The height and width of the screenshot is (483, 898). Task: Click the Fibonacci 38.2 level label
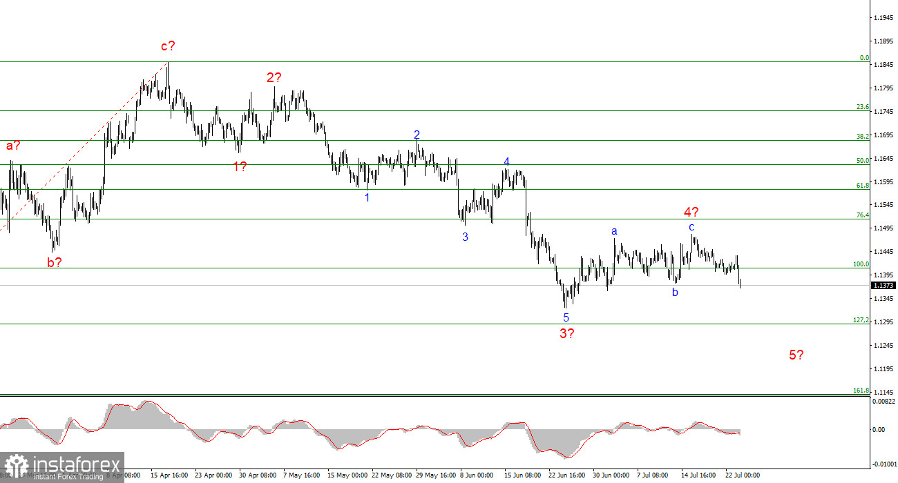click(863, 137)
